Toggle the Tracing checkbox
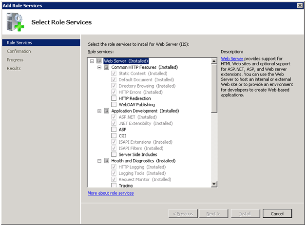The width and height of the screenshot is (306, 226). (x=114, y=186)
